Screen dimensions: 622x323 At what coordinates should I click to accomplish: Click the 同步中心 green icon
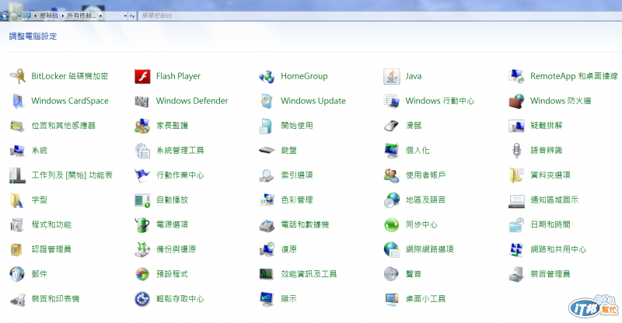tap(392, 224)
